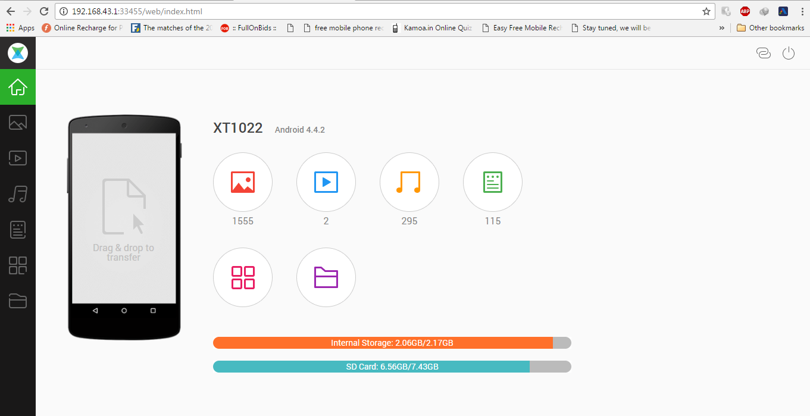Open the Files folder category circle

point(326,277)
